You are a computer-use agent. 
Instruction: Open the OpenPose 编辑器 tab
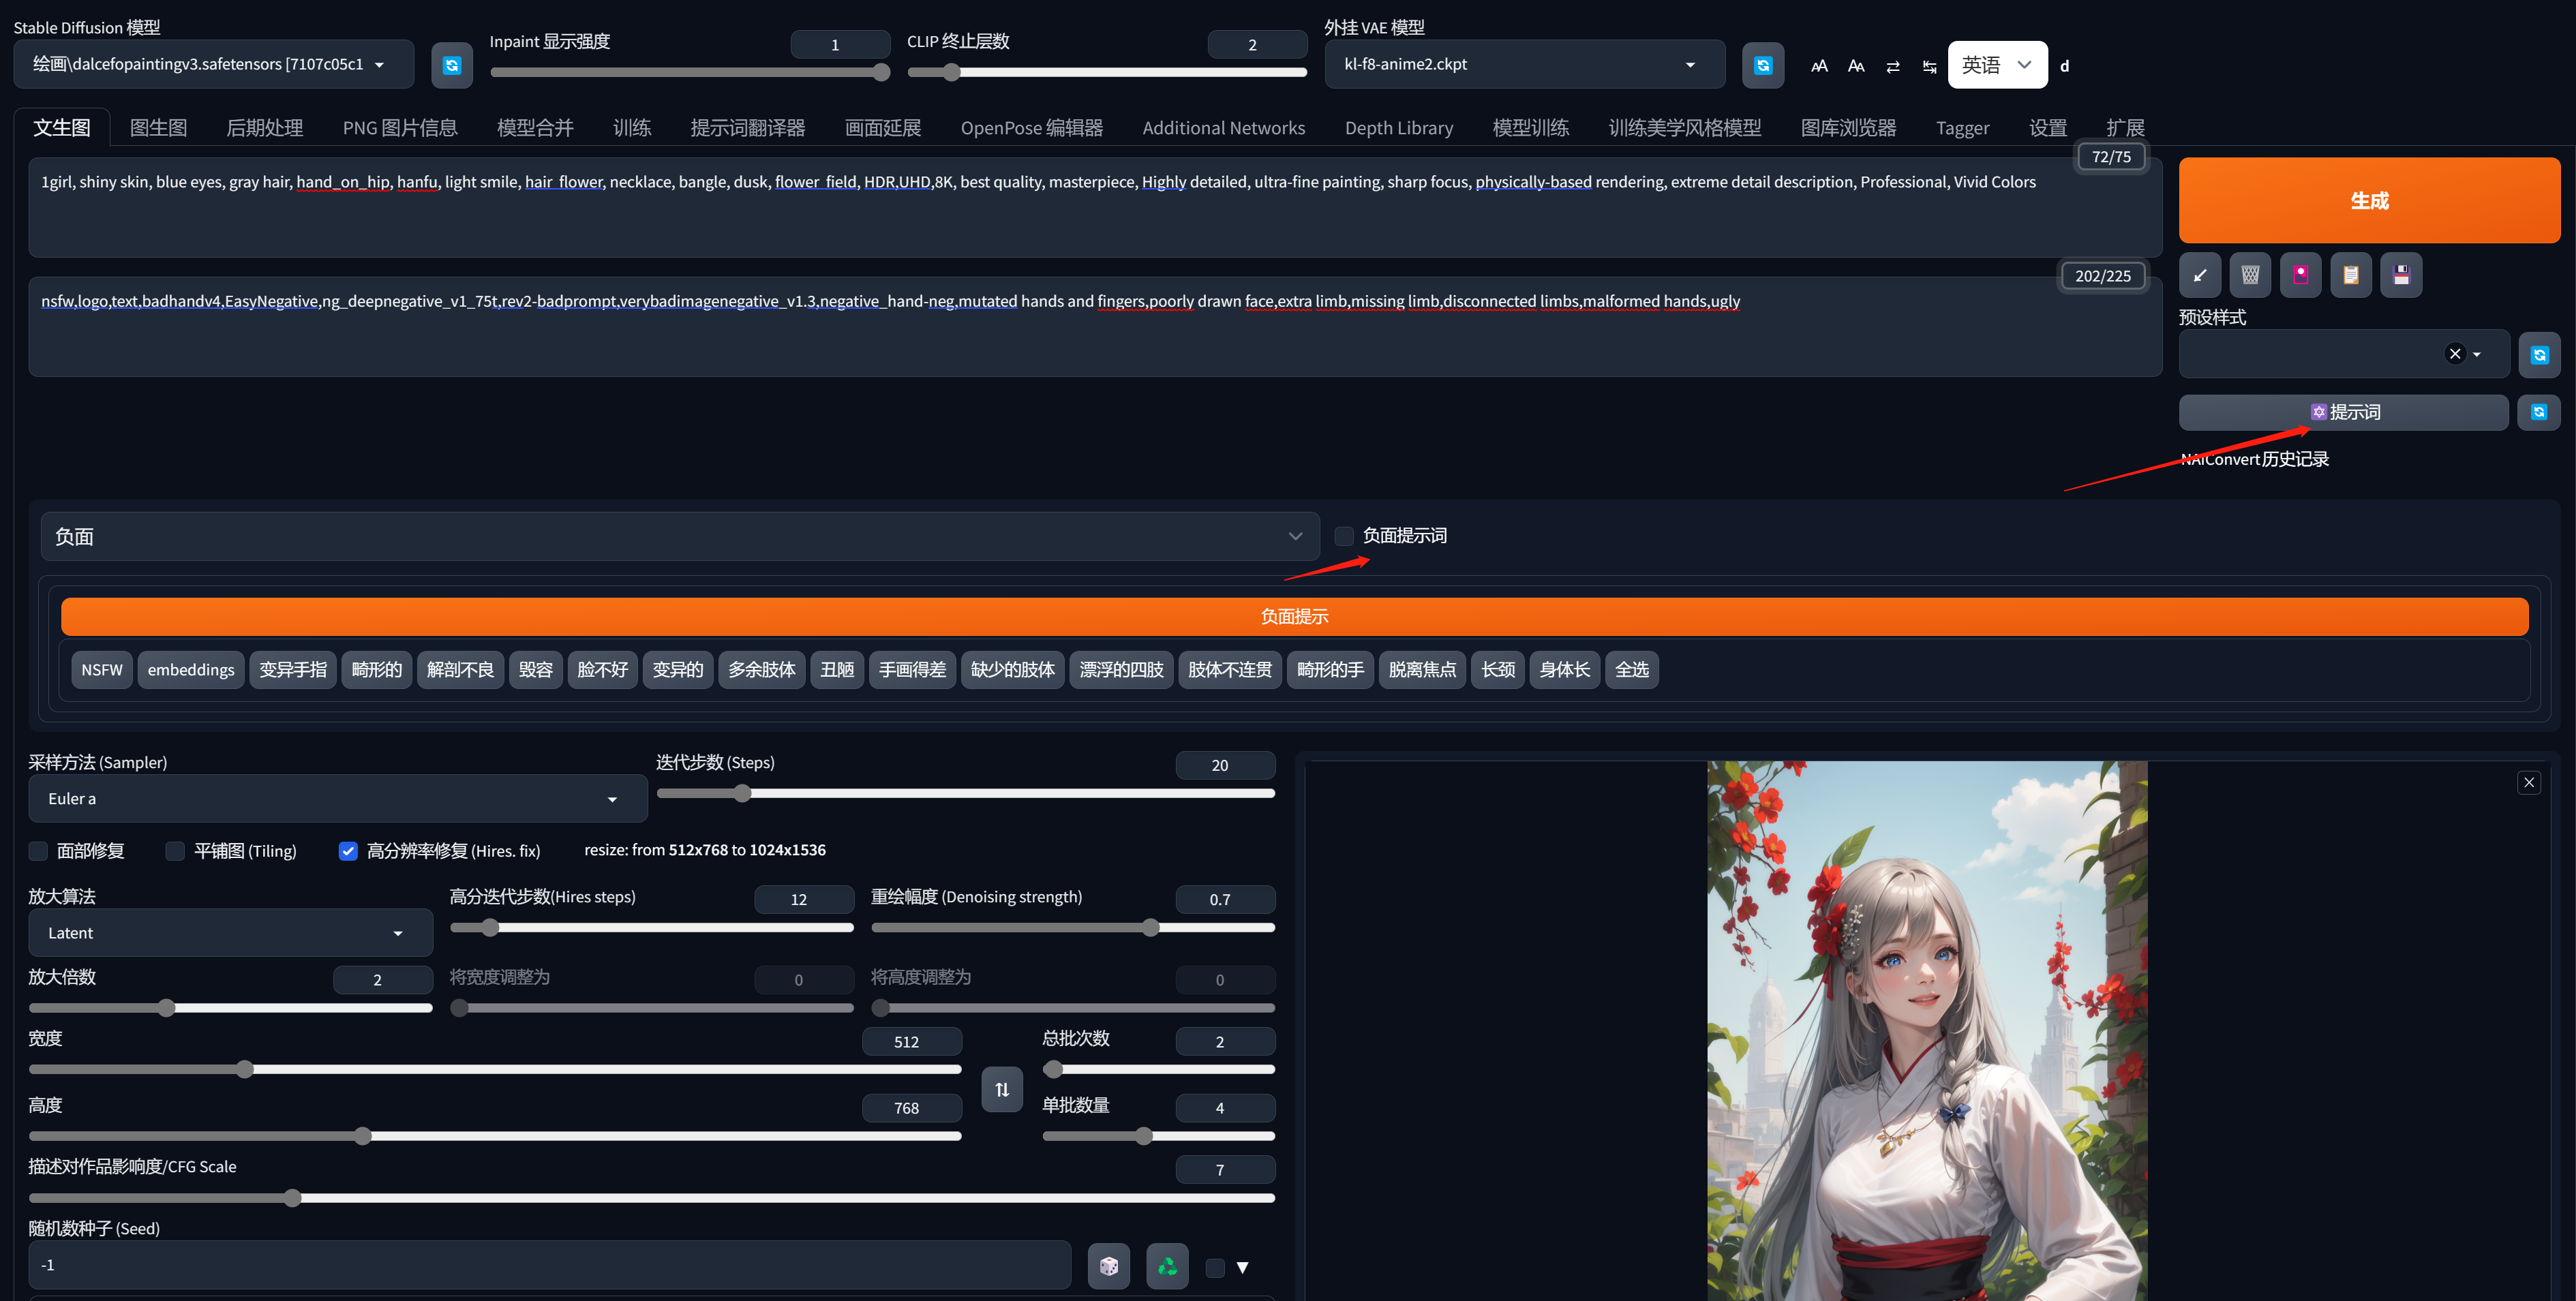(x=1032, y=127)
